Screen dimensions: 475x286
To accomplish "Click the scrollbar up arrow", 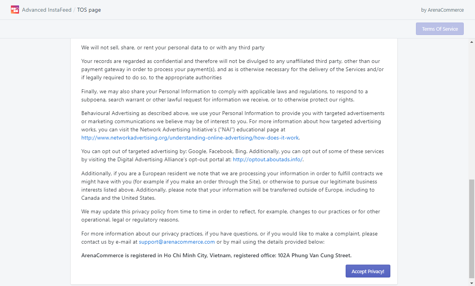I will click(472, 42).
